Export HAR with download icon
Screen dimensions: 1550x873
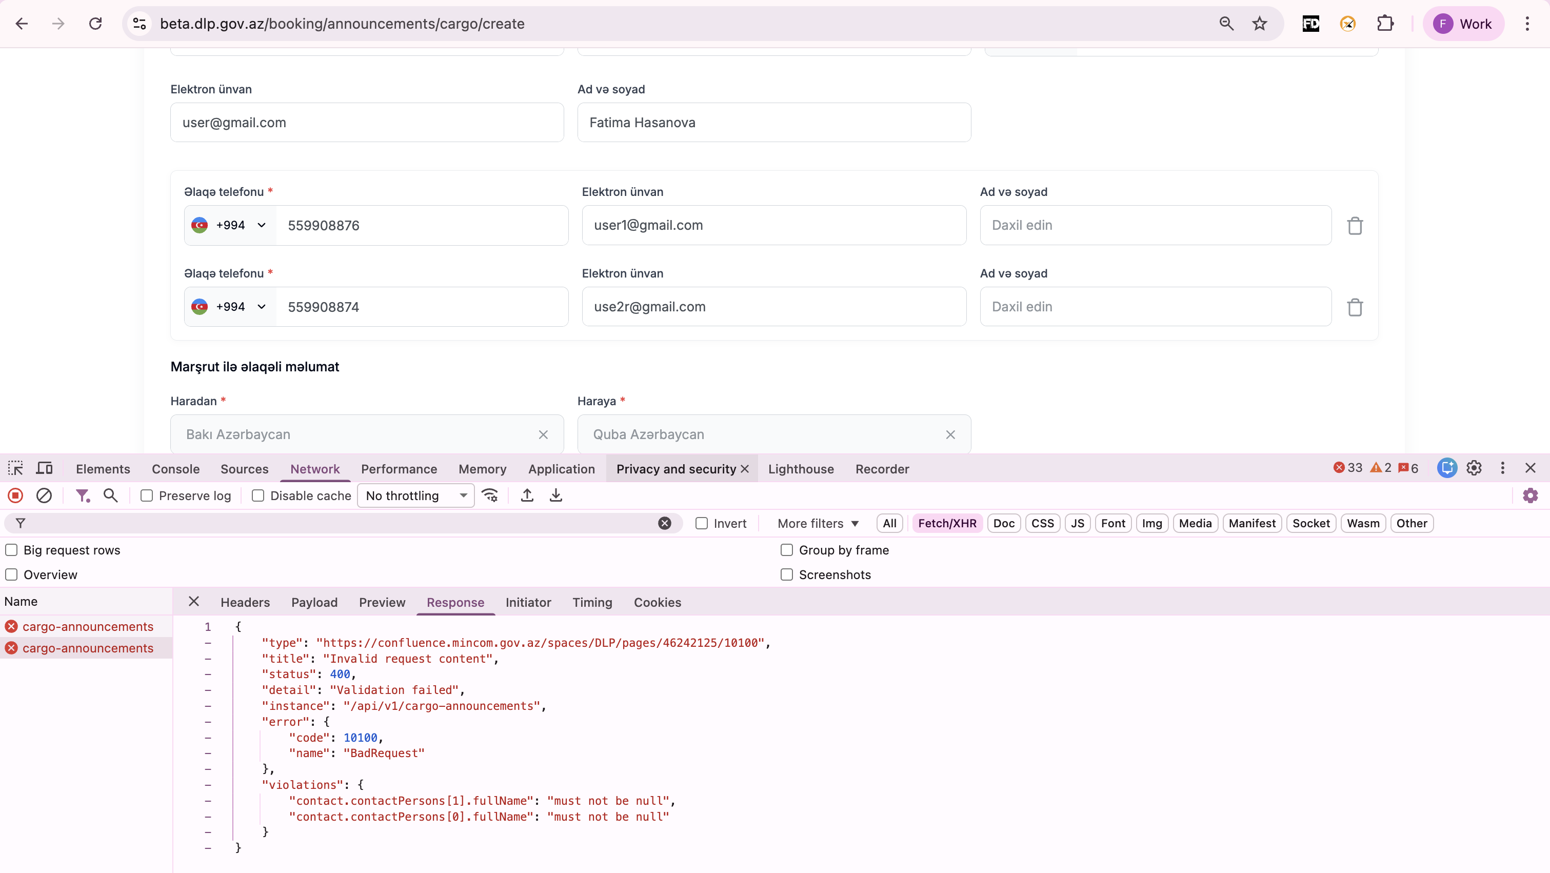[556, 496]
